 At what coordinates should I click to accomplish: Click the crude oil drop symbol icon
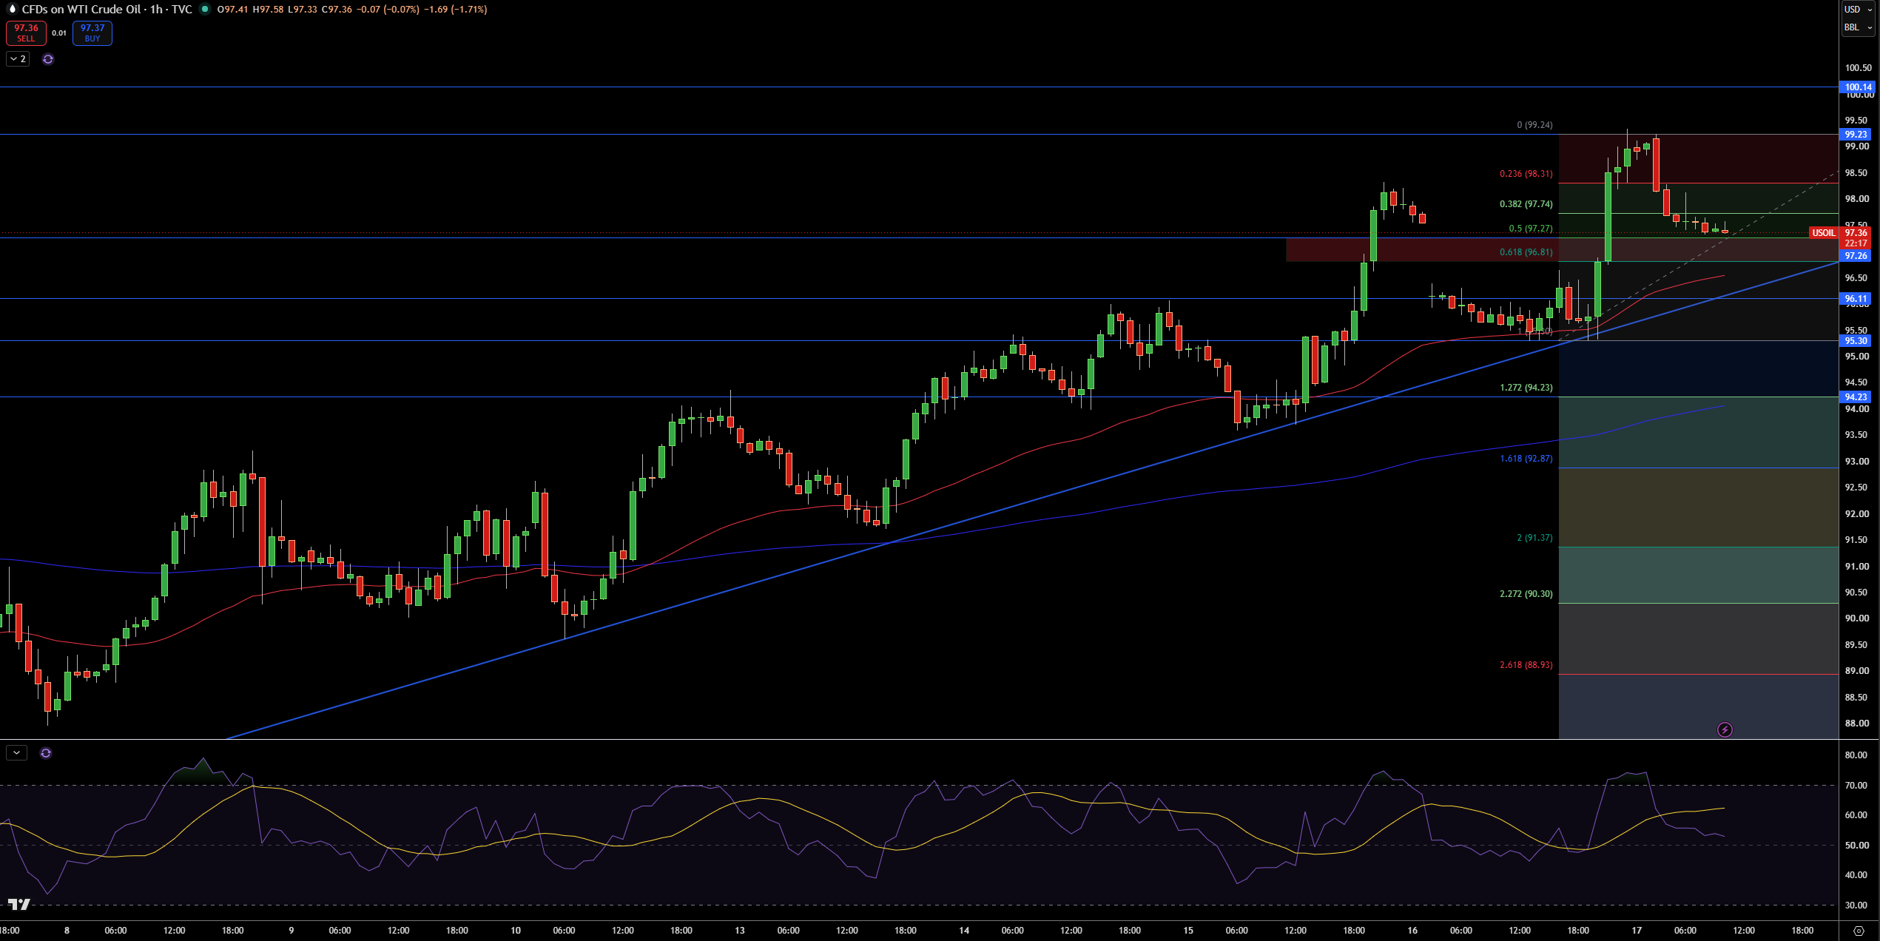pyautogui.click(x=12, y=10)
